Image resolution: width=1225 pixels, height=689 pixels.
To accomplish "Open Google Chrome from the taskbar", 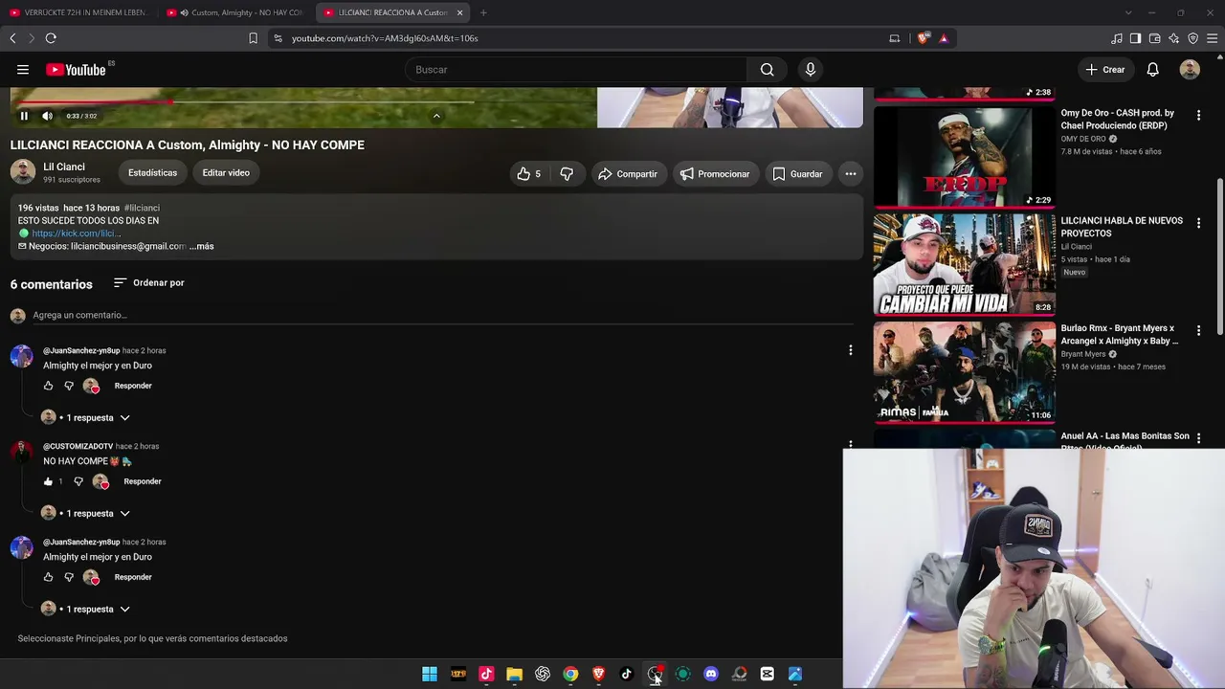I will 570,674.
